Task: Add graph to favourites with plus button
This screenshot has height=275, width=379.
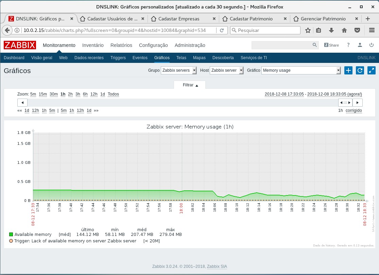Action: pyautogui.click(x=348, y=70)
